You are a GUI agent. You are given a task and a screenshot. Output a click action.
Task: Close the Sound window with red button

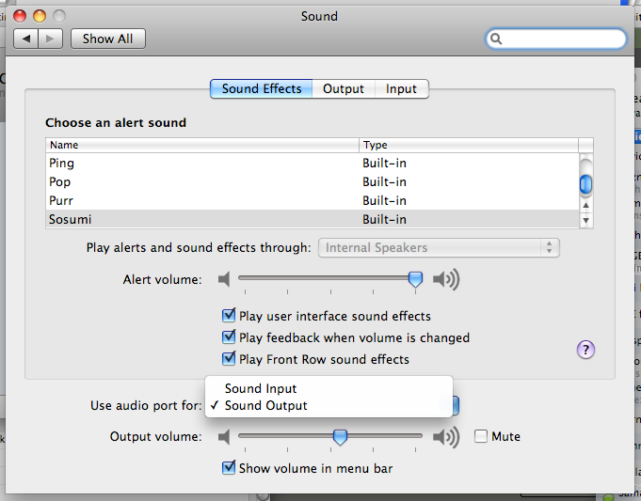pyautogui.click(x=20, y=16)
